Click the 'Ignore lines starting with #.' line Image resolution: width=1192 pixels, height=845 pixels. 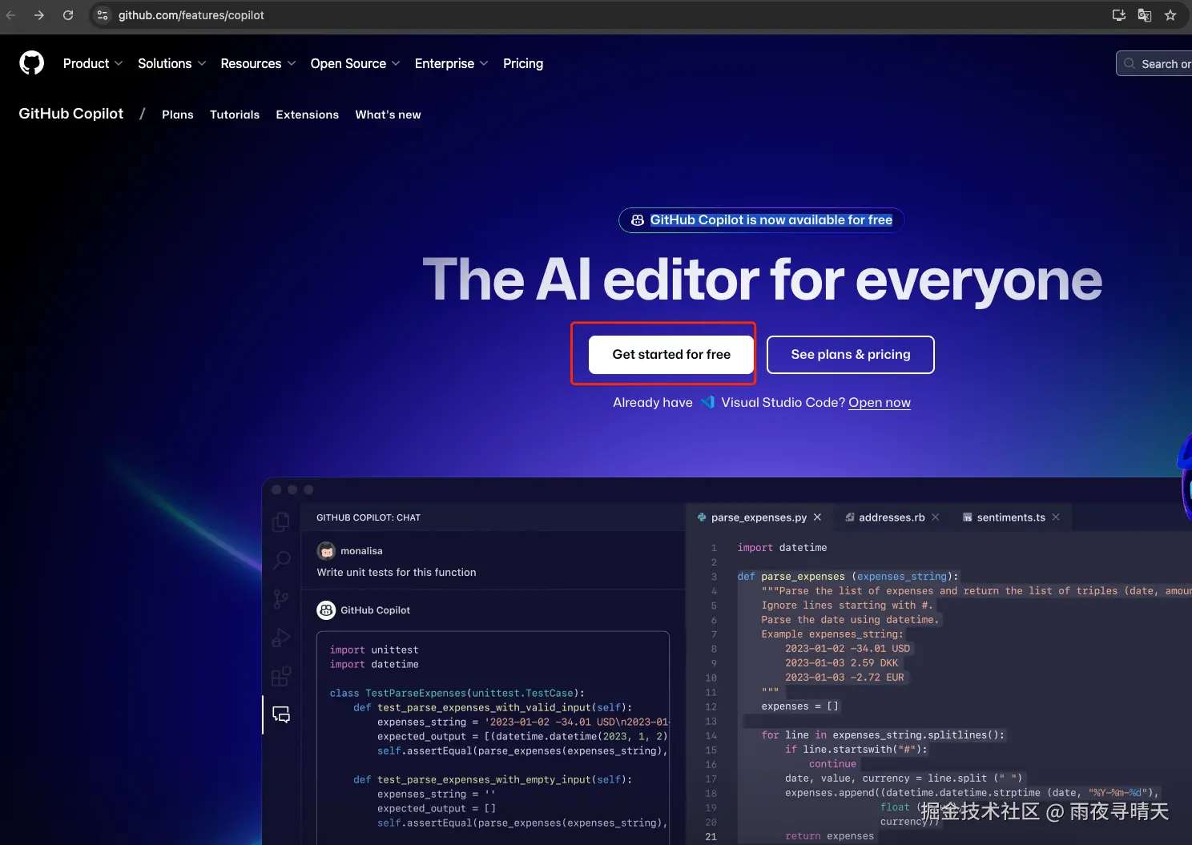coord(847,606)
